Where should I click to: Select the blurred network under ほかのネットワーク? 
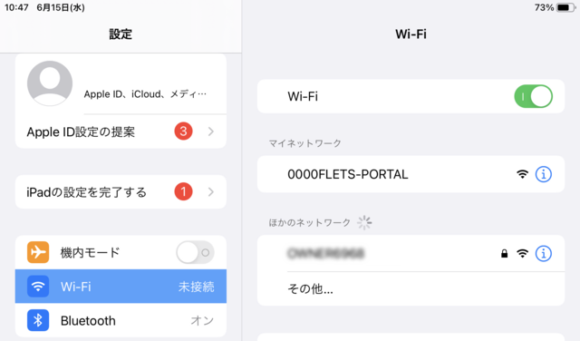point(411,254)
